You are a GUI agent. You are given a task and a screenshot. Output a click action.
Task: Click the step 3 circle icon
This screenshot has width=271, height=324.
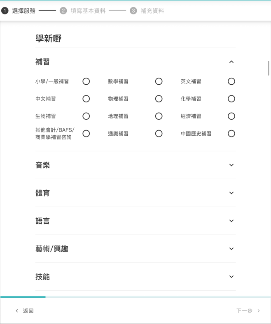click(x=133, y=11)
